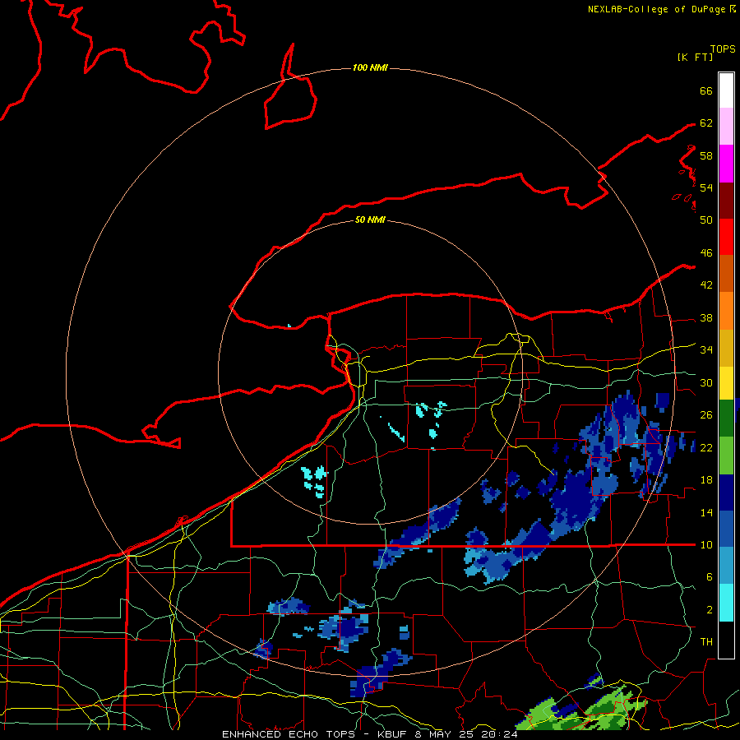Click the "TOPS" legend title
This screenshot has height=740, width=740.
pyautogui.click(x=723, y=49)
